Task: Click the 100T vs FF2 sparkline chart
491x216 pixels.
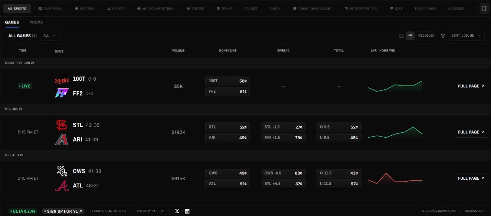Action: point(395,86)
